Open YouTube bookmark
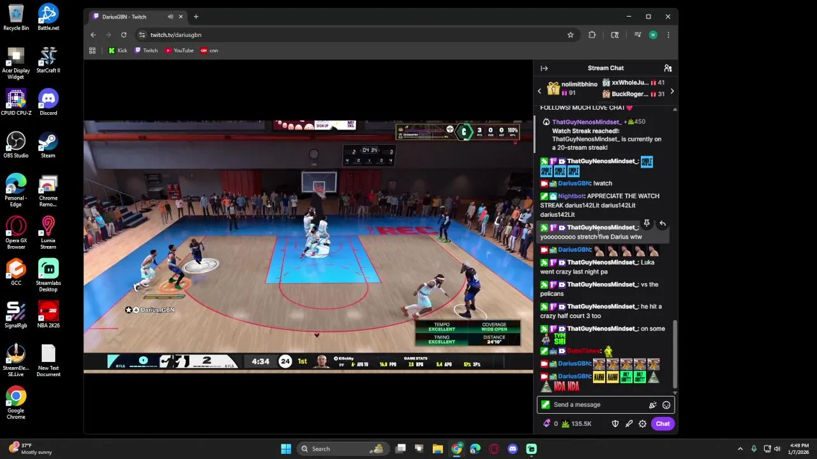This screenshot has width=817, height=459. point(179,50)
